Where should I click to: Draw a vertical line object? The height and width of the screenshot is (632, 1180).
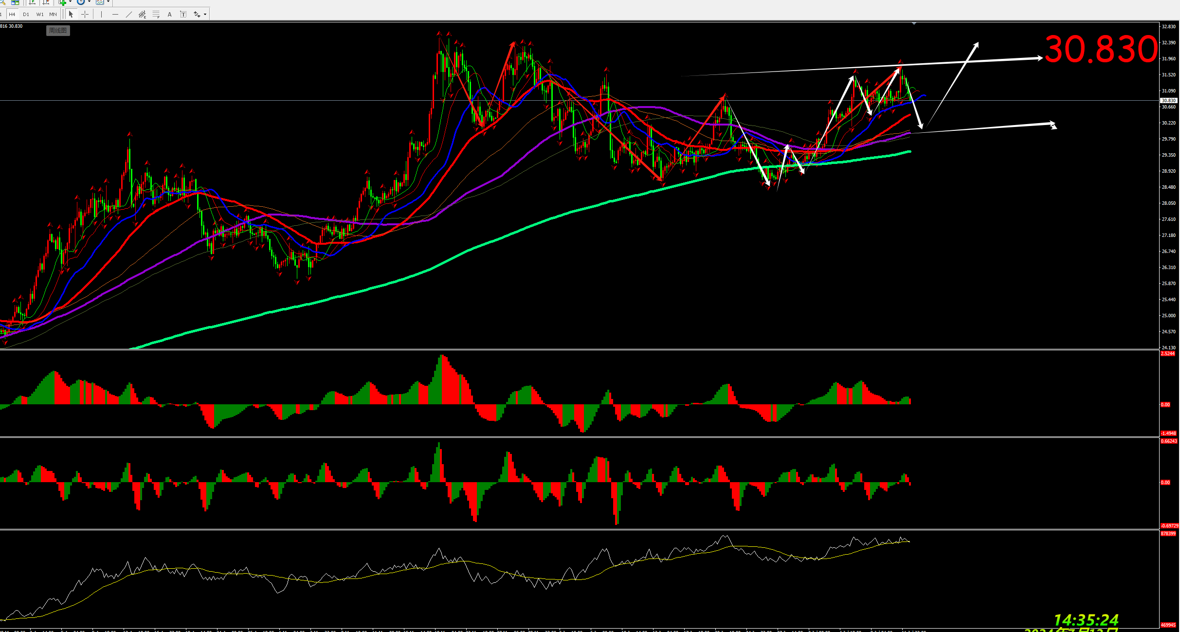[101, 14]
